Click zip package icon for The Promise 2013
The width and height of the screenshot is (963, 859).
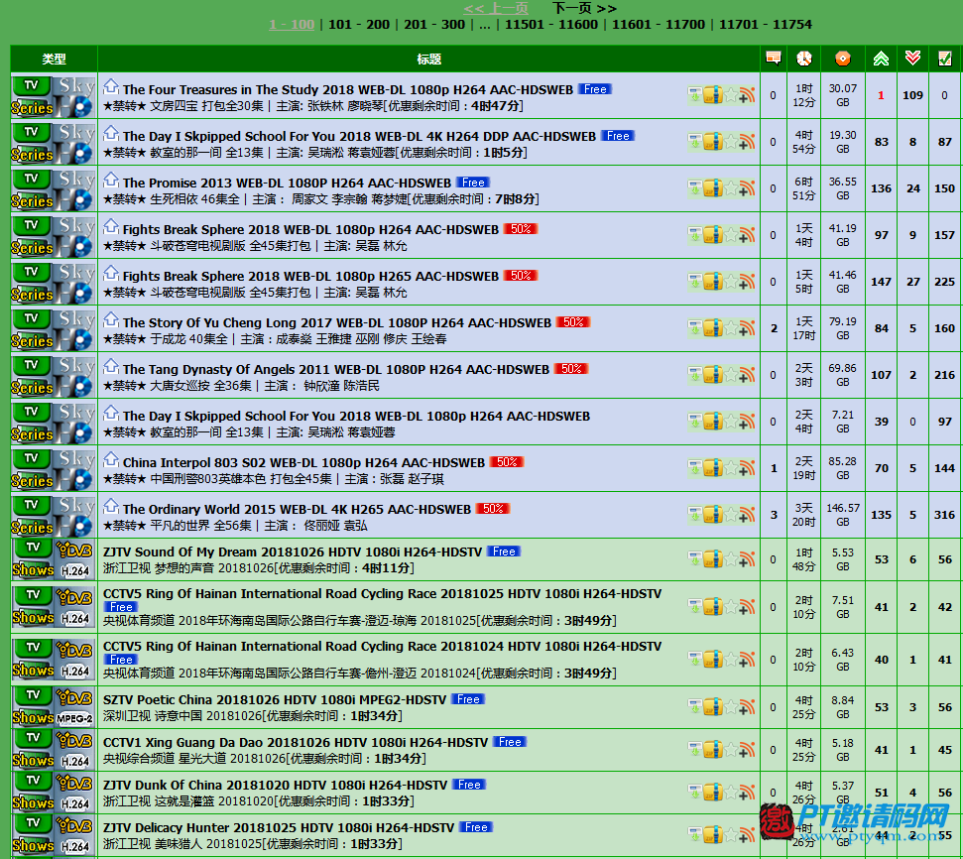point(712,188)
